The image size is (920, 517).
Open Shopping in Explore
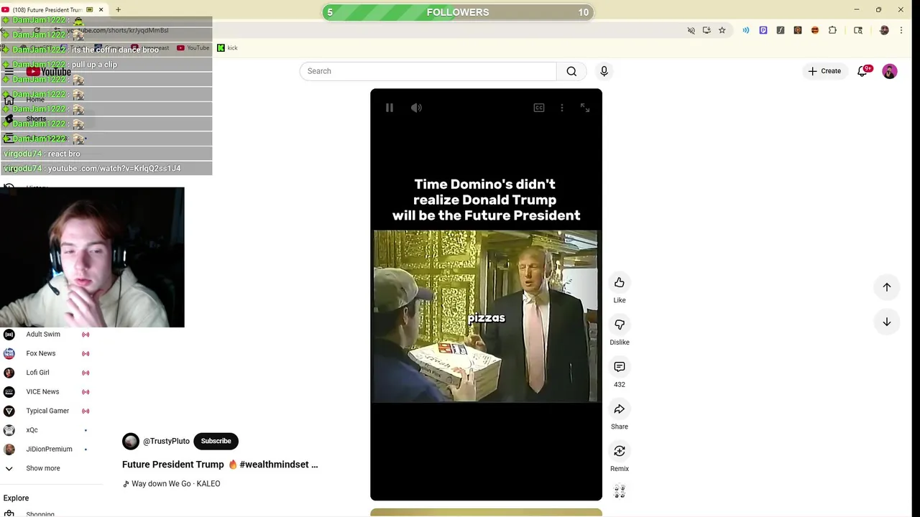click(x=40, y=513)
